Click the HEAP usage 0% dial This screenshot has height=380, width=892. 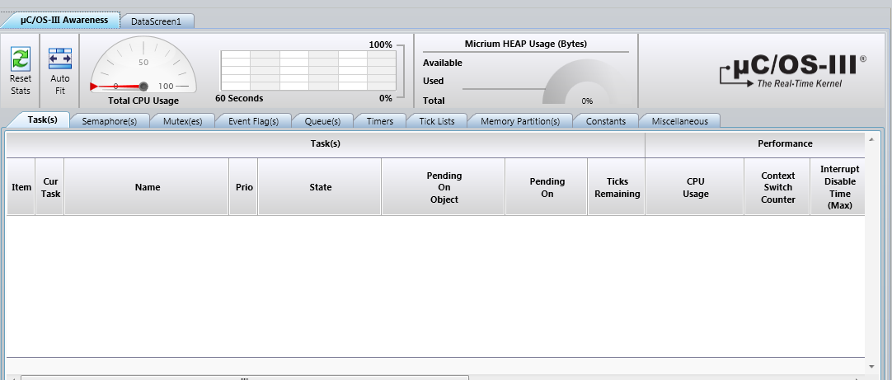[586, 83]
